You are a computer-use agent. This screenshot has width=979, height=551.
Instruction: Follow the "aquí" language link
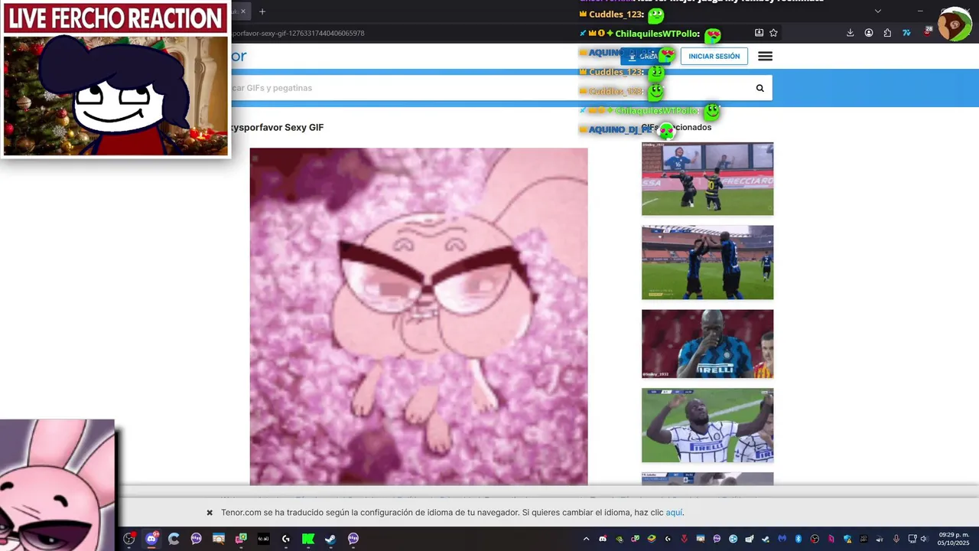(x=674, y=513)
